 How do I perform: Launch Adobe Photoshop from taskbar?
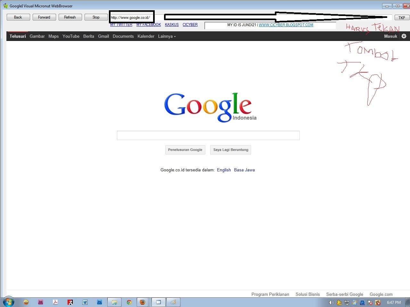(x=100, y=302)
